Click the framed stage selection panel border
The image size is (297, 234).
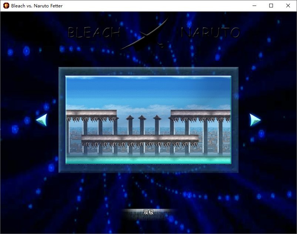coord(148,70)
